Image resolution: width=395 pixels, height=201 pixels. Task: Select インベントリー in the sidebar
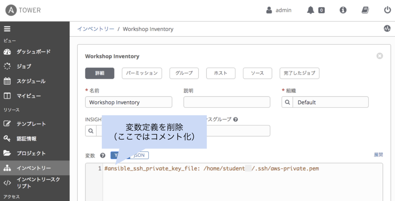35,168
